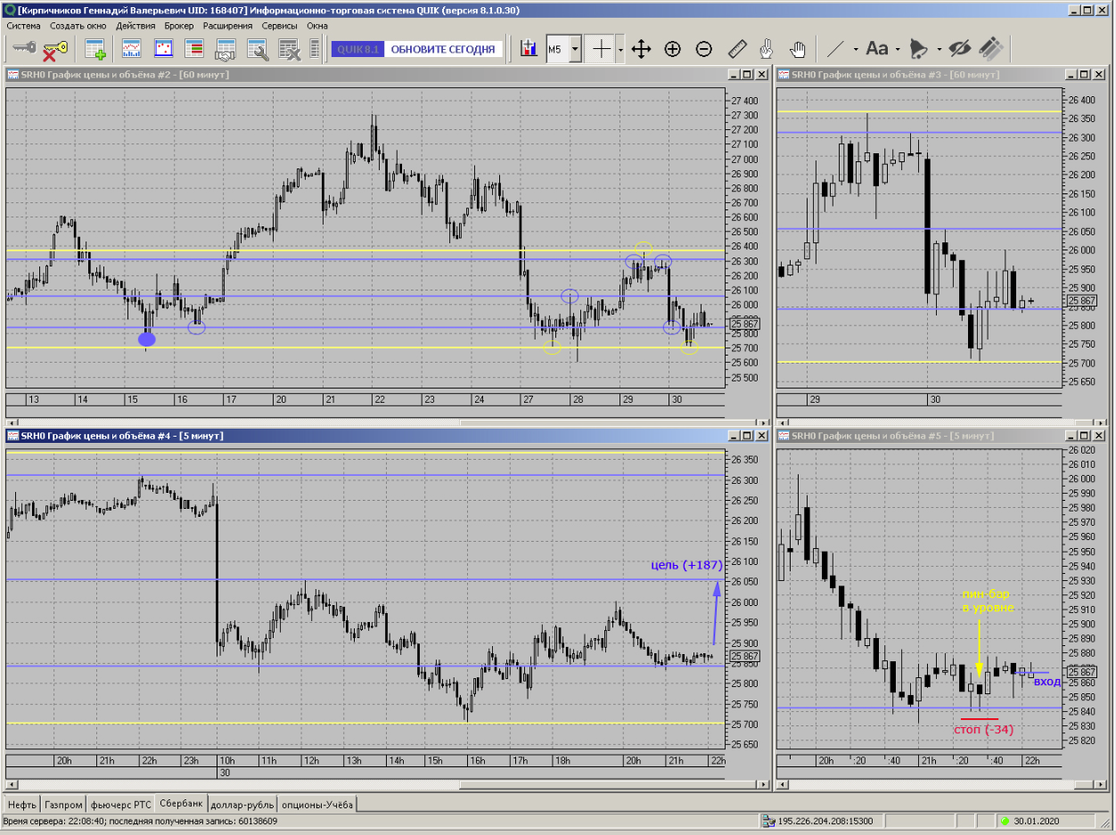Select the Сбербанк tab
The width and height of the screenshot is (1116, 835).
(x=182, y=804)
